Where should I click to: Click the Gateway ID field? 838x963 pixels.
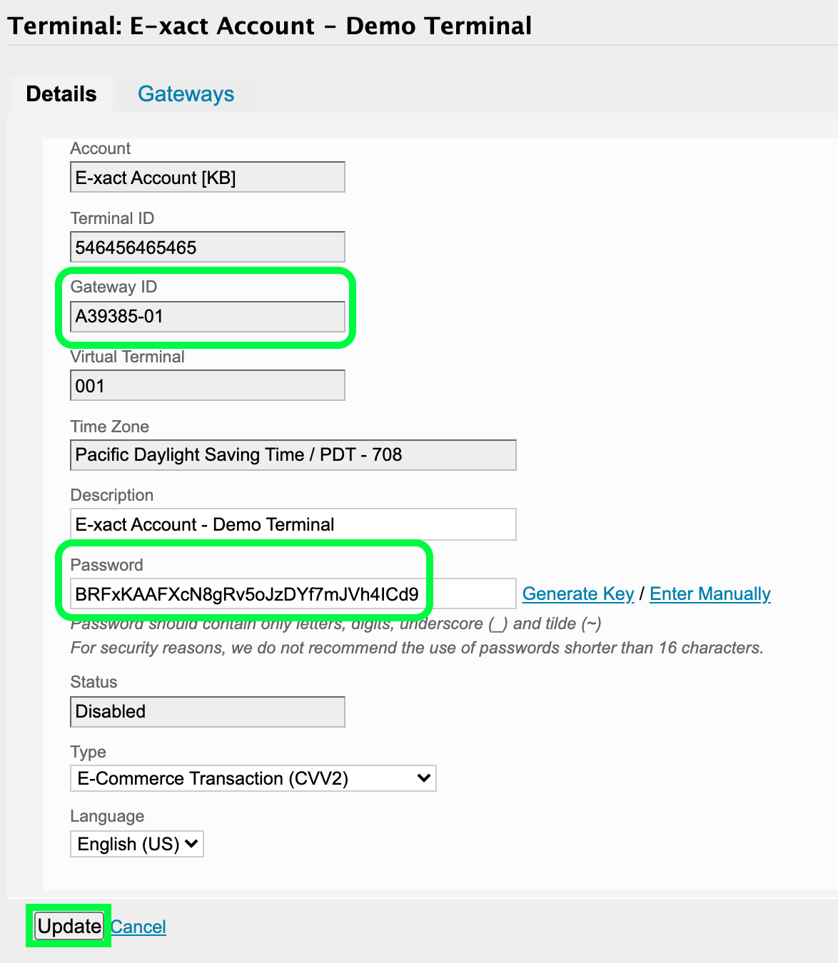[207, 317]
